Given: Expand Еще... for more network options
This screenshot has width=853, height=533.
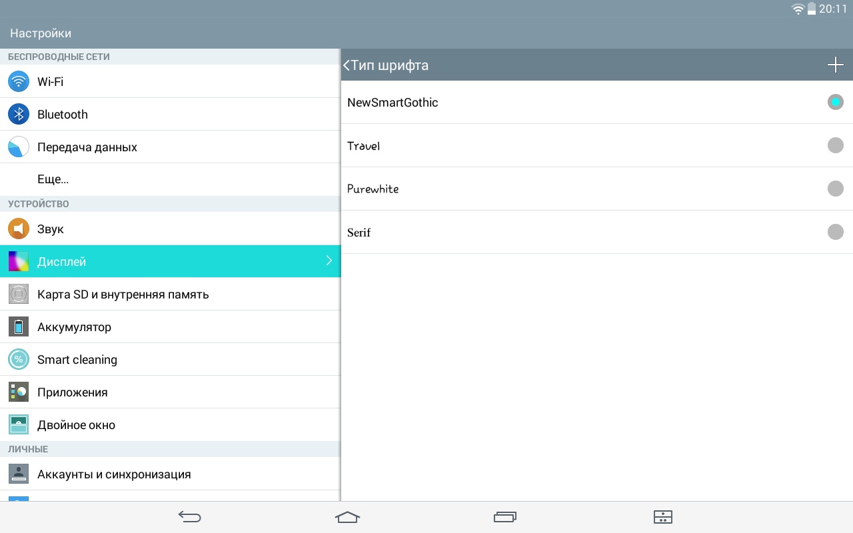Looking at the screenshot, I should (x=53, y=180).
